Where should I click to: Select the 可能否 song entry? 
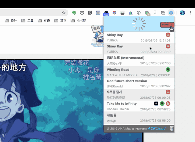tap(139, 118)
